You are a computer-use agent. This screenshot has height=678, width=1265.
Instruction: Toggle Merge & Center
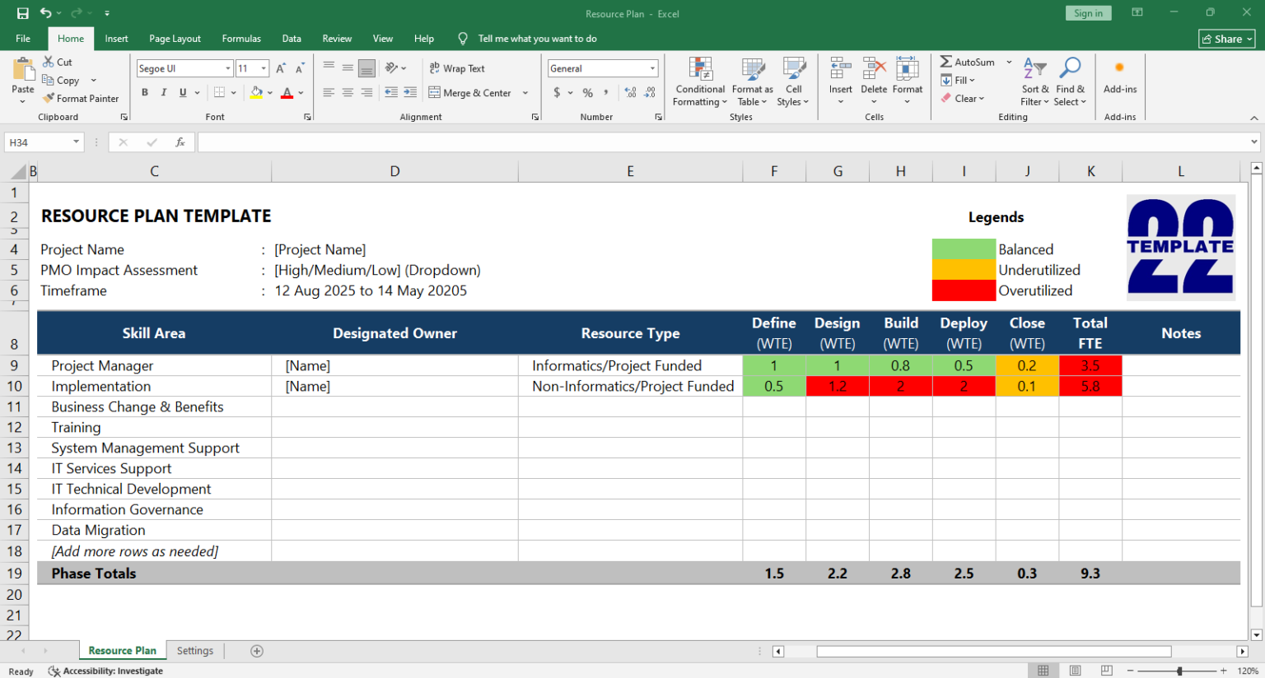pyautogui.click(x=470, y=93)
